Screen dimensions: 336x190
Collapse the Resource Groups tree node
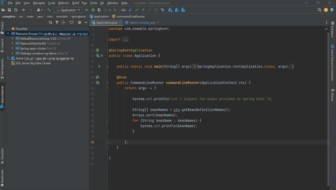point(8,34)
